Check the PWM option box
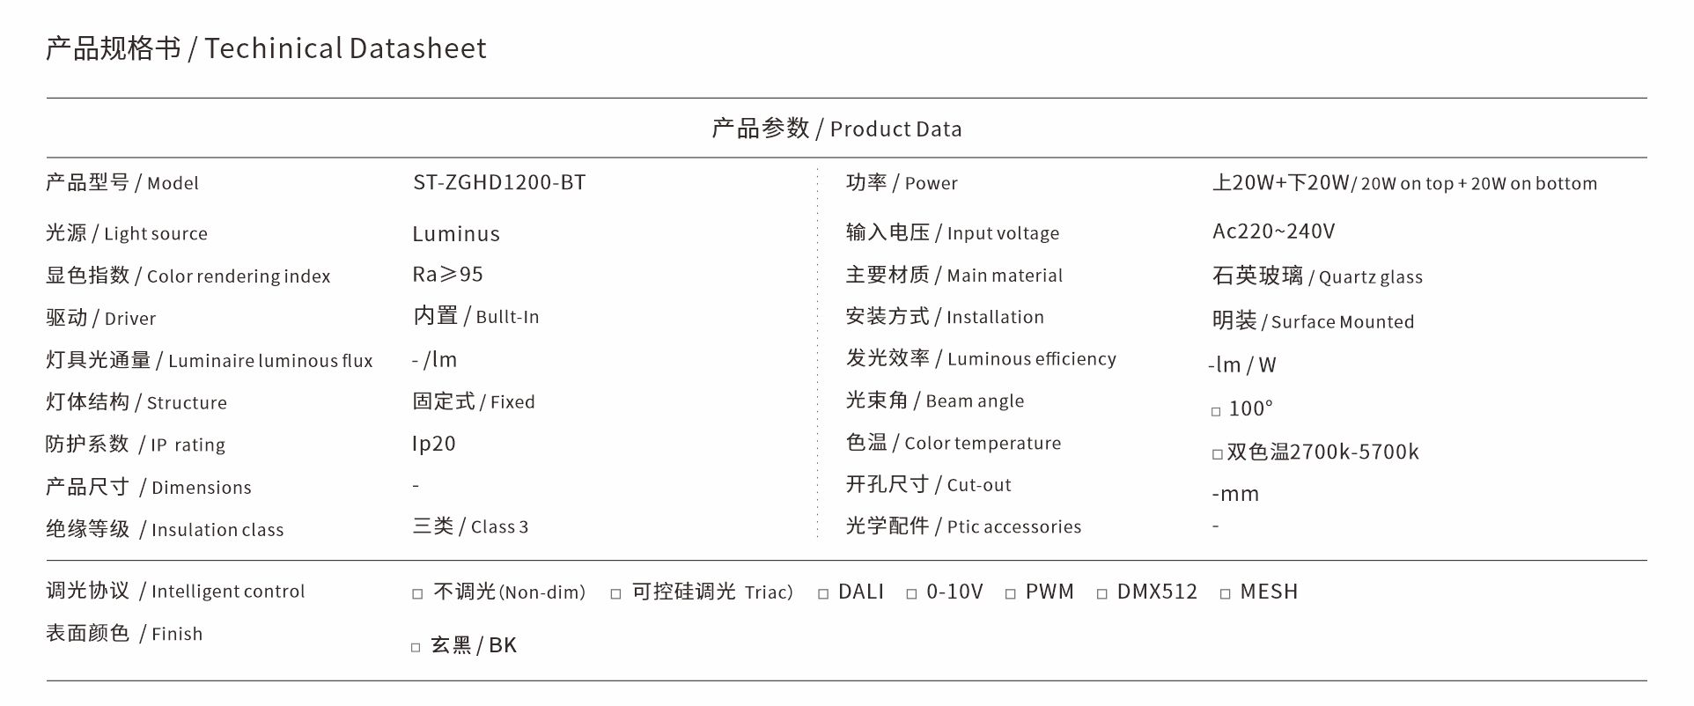 tap(1011, 594)
